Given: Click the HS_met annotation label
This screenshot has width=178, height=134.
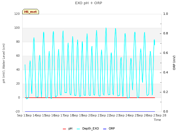Looking at the screenshot, I should click(x=31, y=12).
